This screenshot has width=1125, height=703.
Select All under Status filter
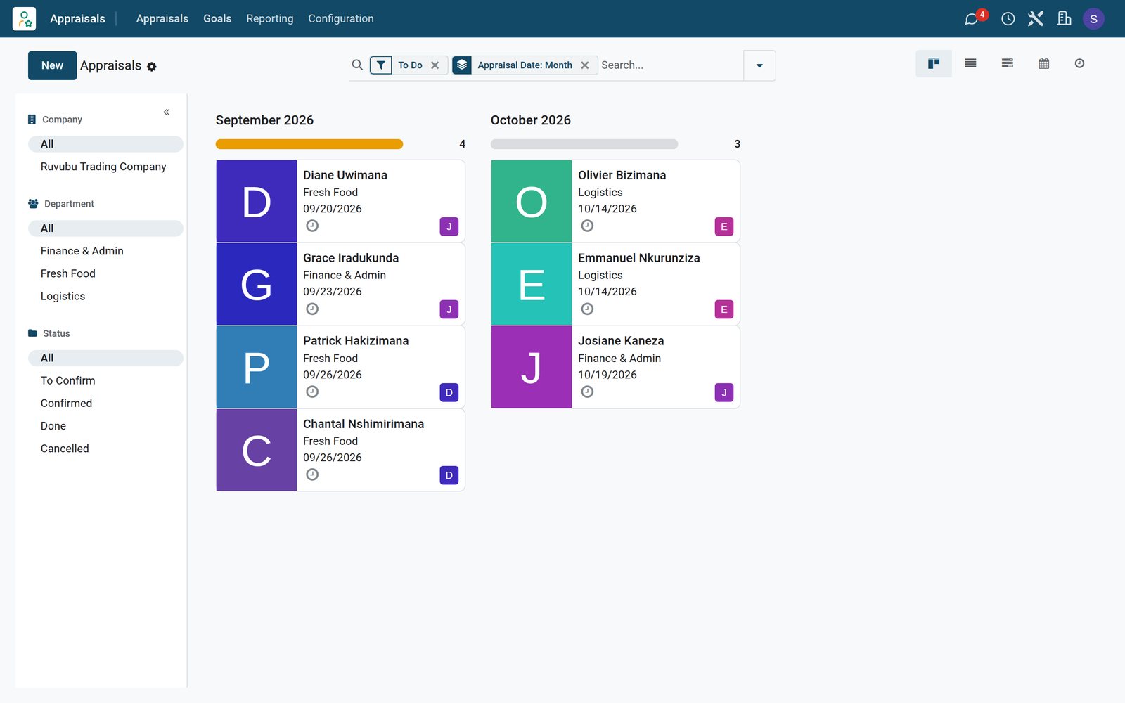point(105,358)
